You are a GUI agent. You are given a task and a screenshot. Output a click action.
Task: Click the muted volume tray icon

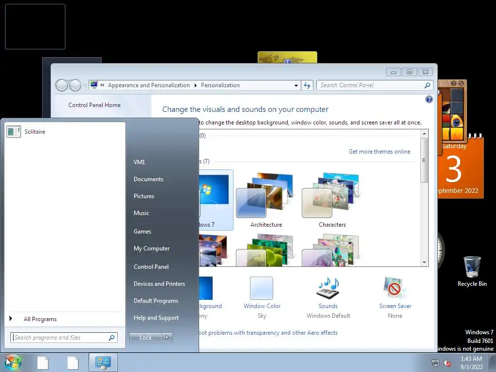pos(447,363)
